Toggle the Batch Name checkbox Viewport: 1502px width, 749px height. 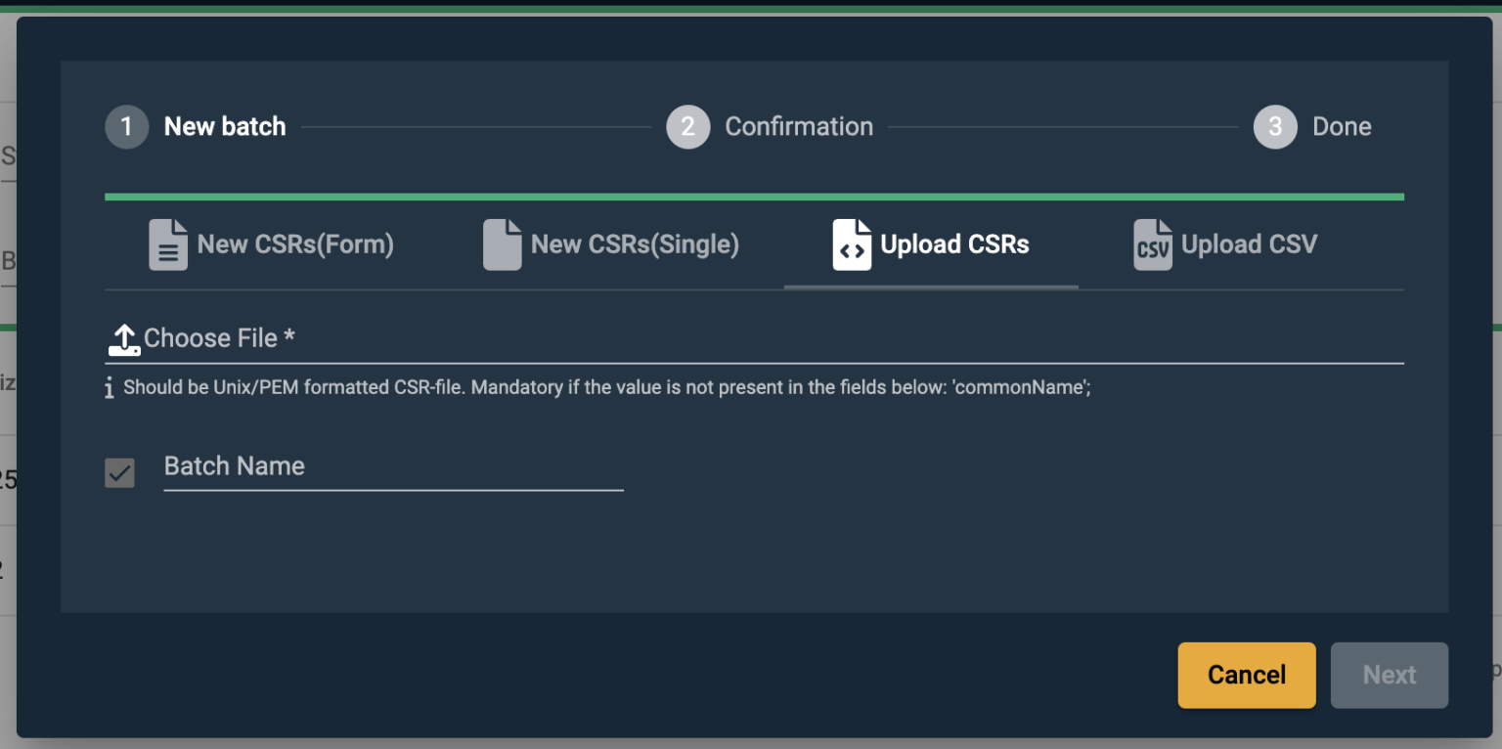click(119, 472)
